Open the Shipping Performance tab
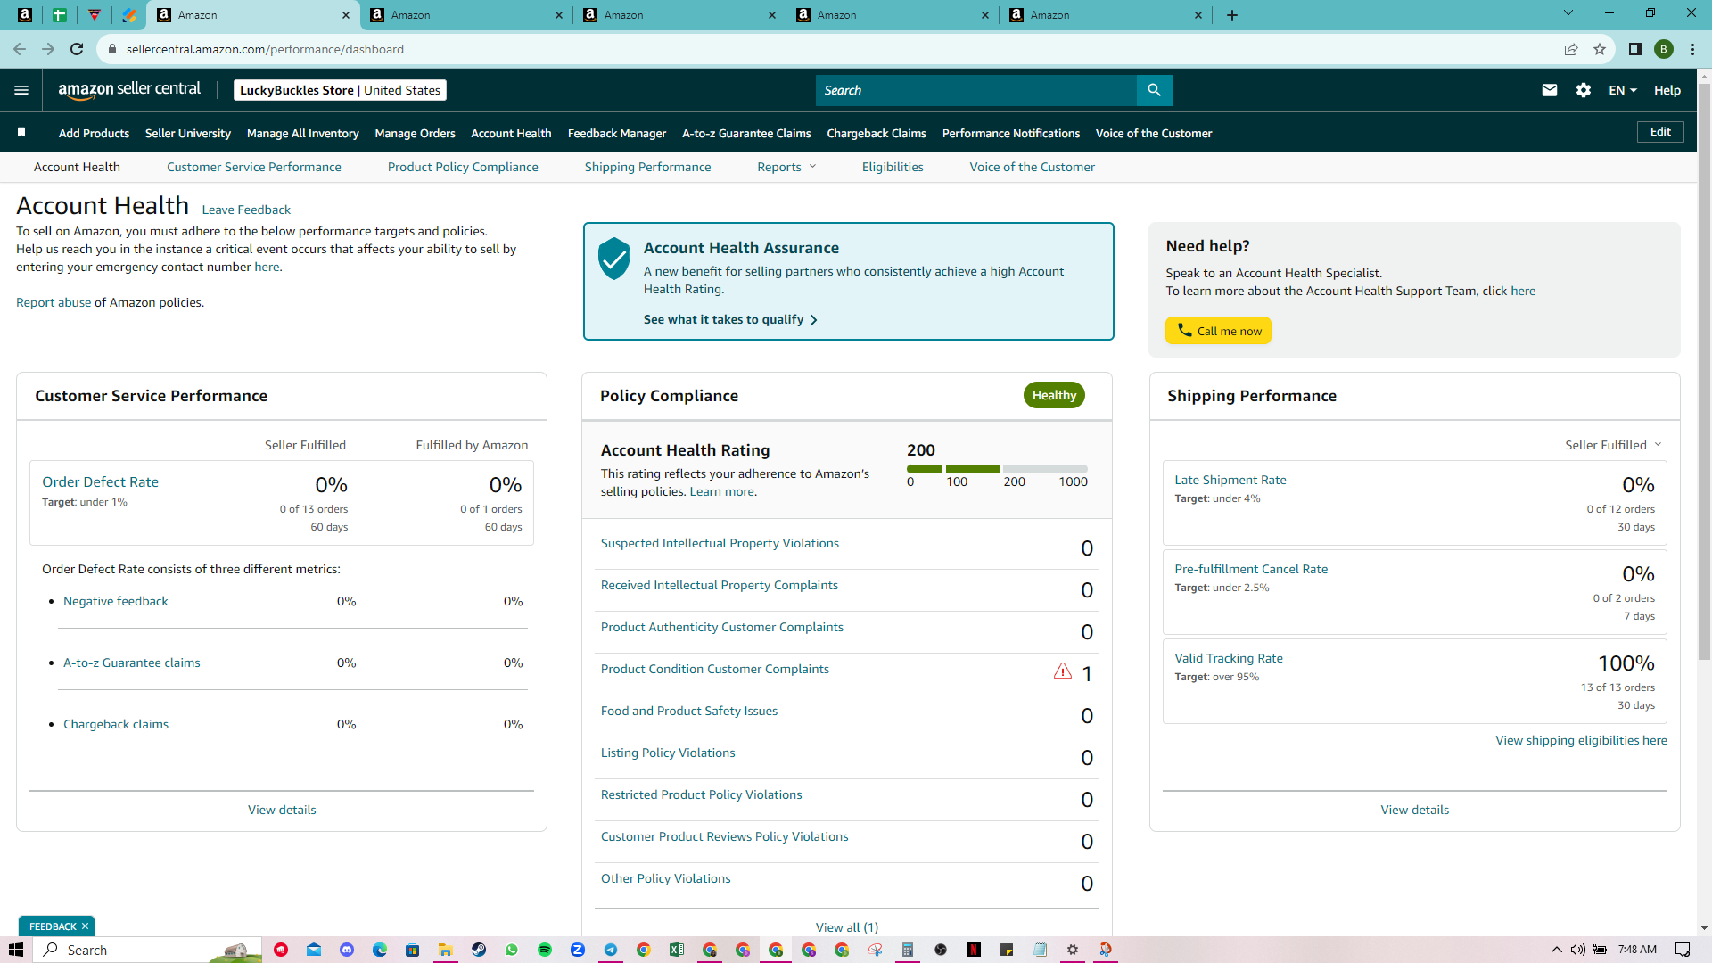The height and width of the screenshot is (963, 1712). (648, 167)
